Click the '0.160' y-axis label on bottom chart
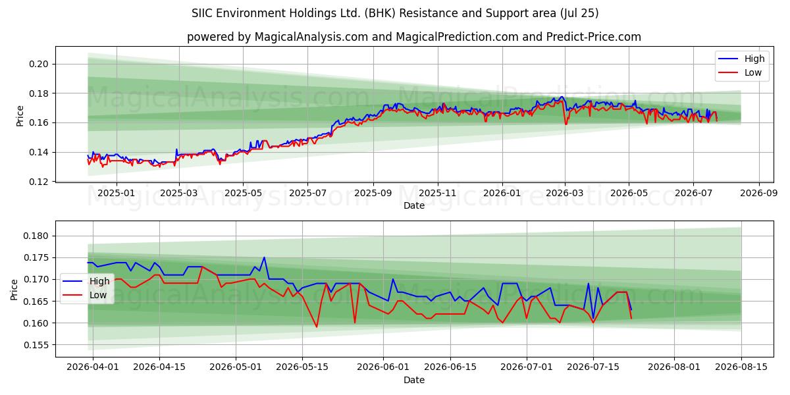Screen dimensions: 790x395 [37, 323]
